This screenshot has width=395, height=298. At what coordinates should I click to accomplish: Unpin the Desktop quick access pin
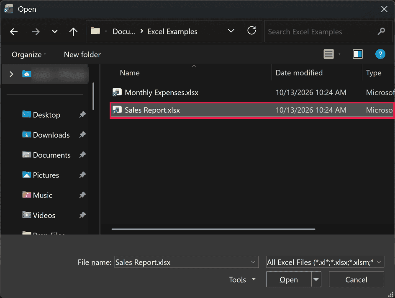[82, 115]
